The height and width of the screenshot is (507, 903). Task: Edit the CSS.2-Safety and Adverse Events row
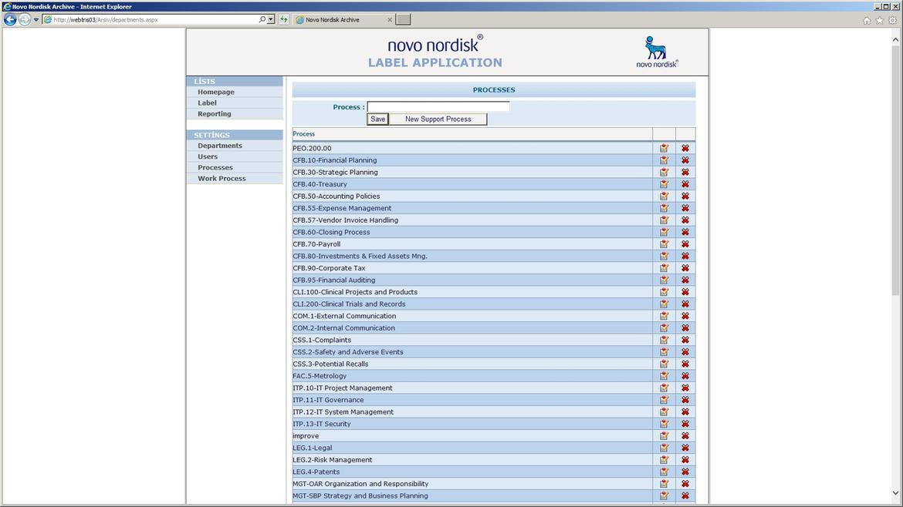[664, 352]
